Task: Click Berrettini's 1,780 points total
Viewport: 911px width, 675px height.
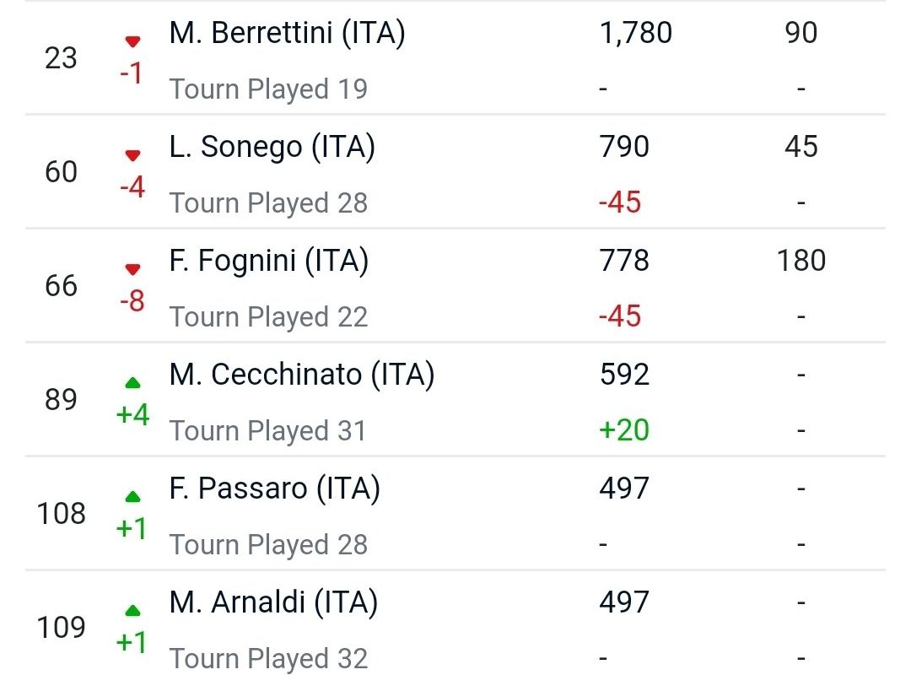Action: pyautogui.click(x=635, y=33)
